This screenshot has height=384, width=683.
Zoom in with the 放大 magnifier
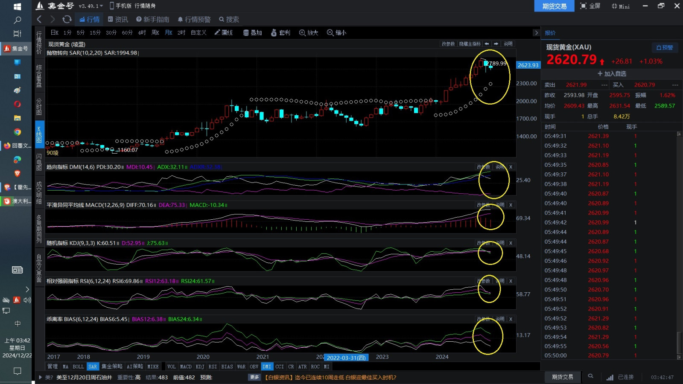(308, 32)
